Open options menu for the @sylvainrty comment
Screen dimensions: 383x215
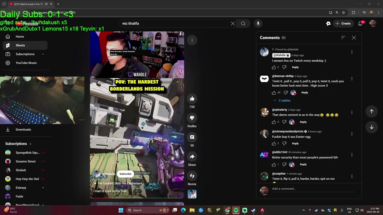[352, 113]
